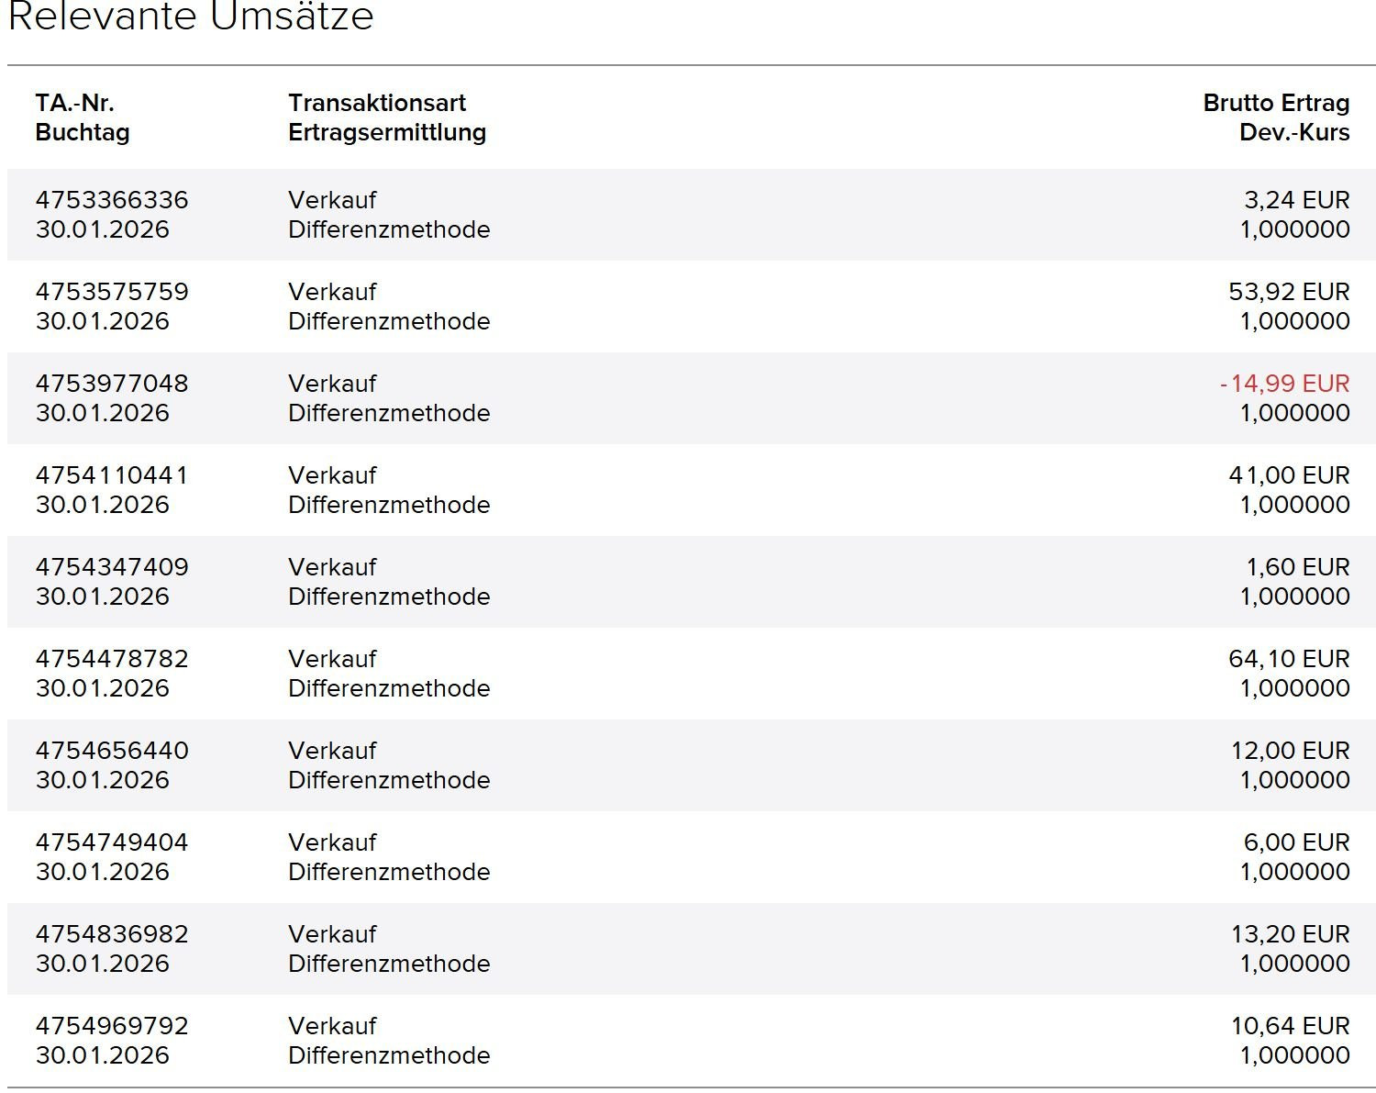Select transaction number 4754478782
The height and width of the screenshot is (1093, 1376).
[112, 659]
